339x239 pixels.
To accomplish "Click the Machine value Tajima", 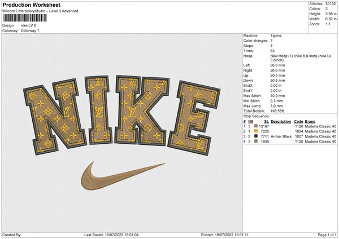I will tap(276, 36).
